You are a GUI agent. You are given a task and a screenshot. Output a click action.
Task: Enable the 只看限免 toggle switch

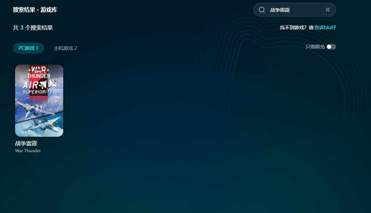[x=331, y=47]
